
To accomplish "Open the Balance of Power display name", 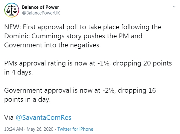I will pyautogui.click(x=40, y=7).
